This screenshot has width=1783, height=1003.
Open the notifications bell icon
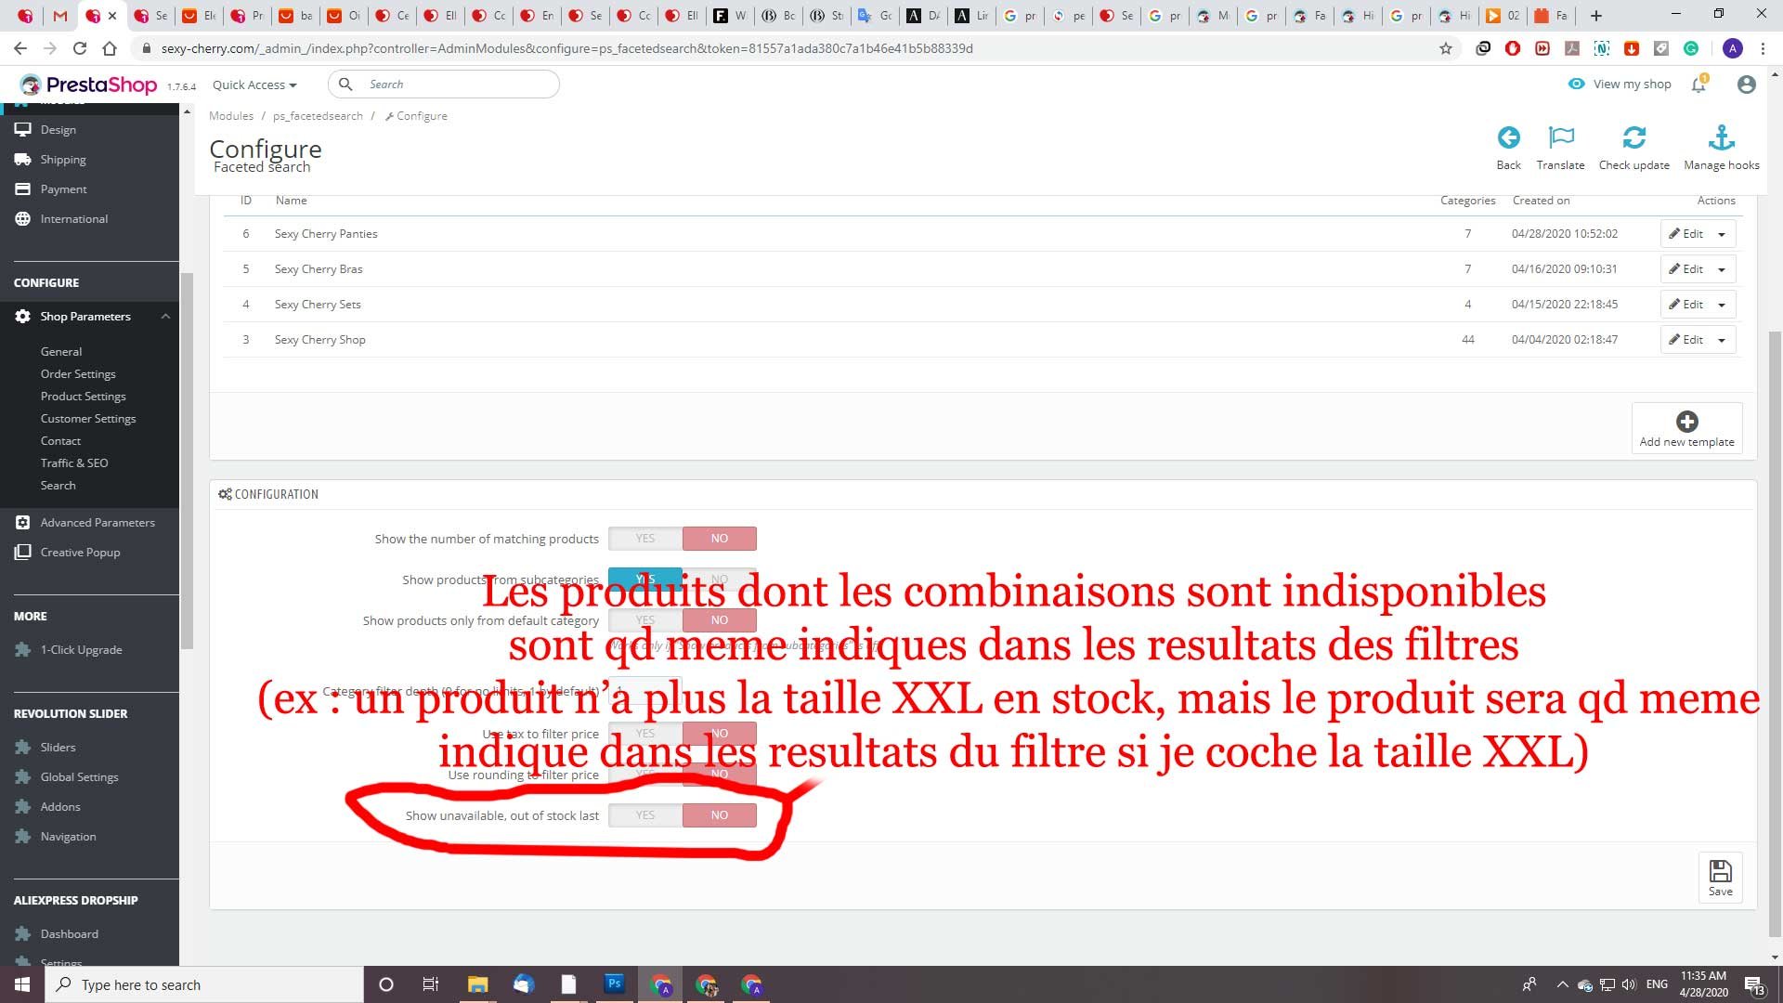(x=1698, y=85)
